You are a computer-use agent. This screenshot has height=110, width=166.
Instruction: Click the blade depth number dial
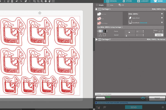coord(102,31)
